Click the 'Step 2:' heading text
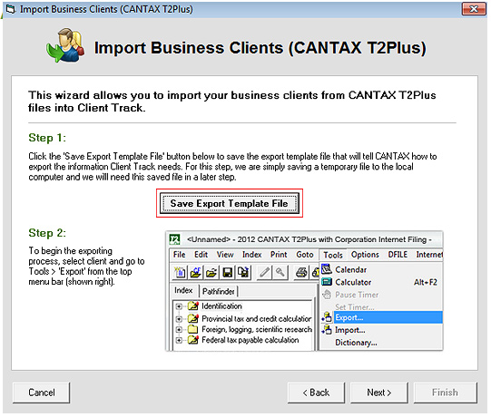Screen dimensions: 491x417 pyautogui.click(x=47, y=234)
